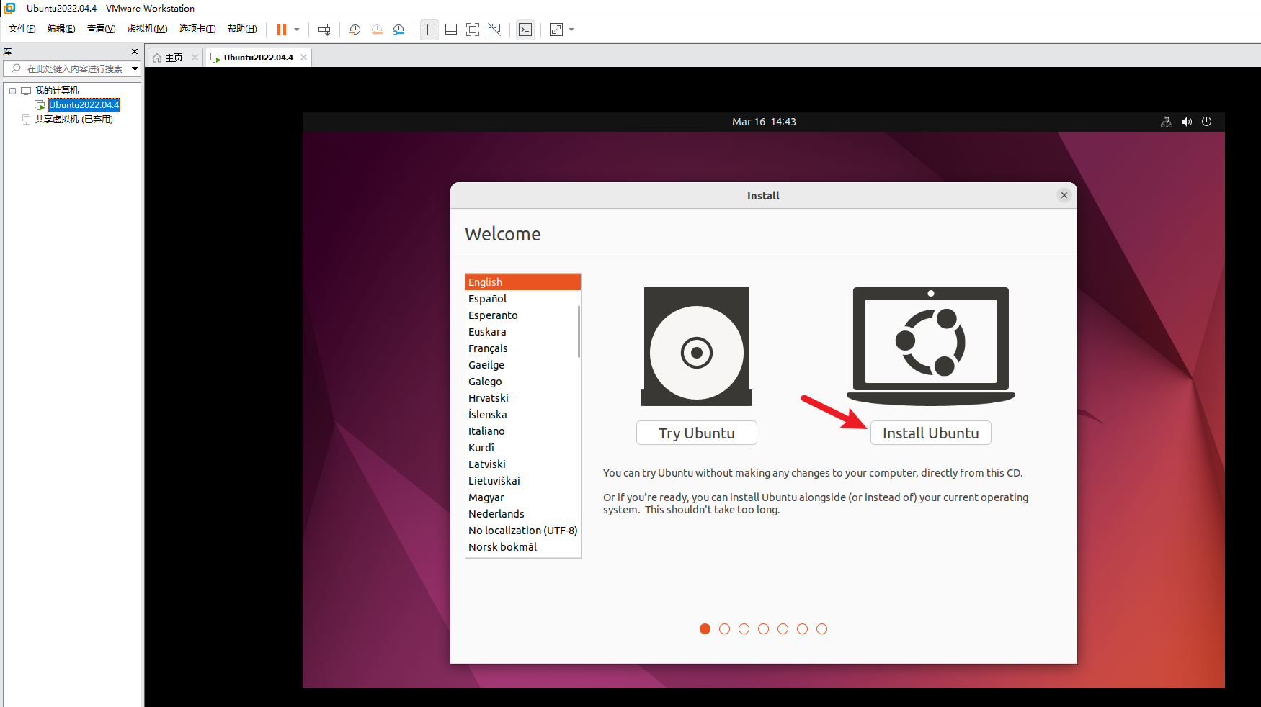Viewport: 1261px width, 707px height.
Task: Open the snapshot manager
Action: pos(398,30)
